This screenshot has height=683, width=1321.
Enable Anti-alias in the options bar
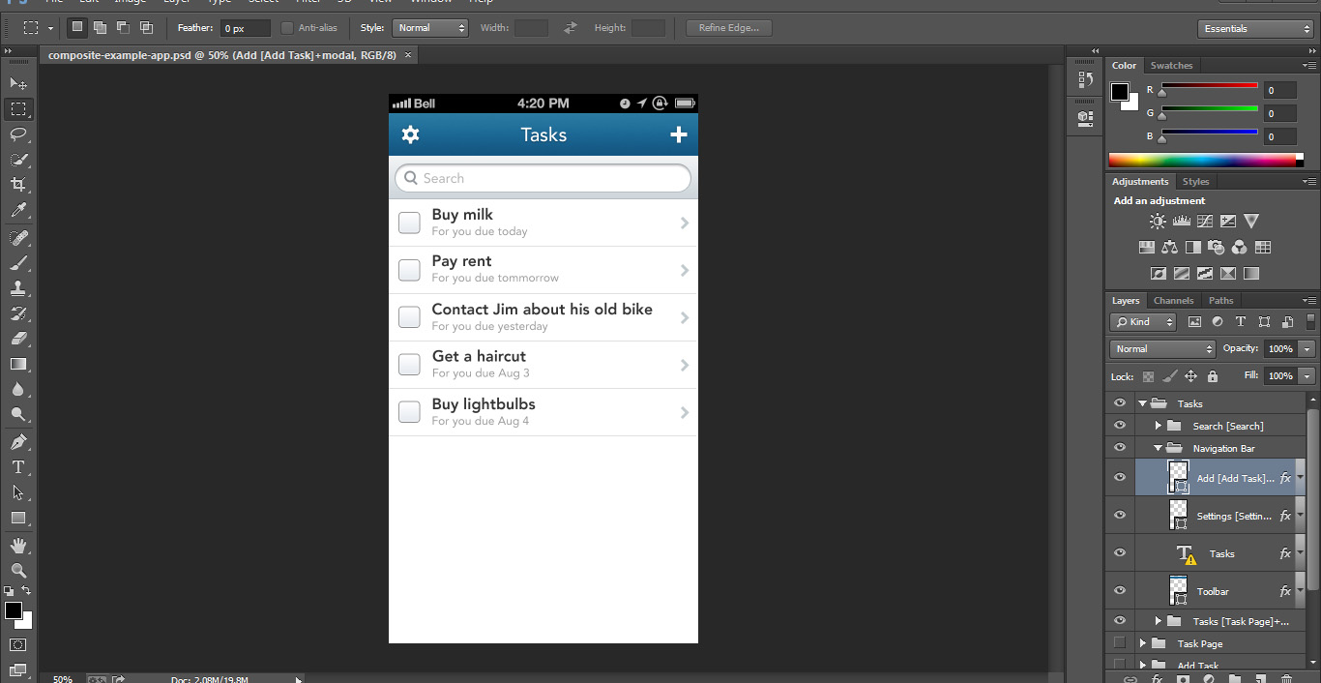[x=286, y=27]
